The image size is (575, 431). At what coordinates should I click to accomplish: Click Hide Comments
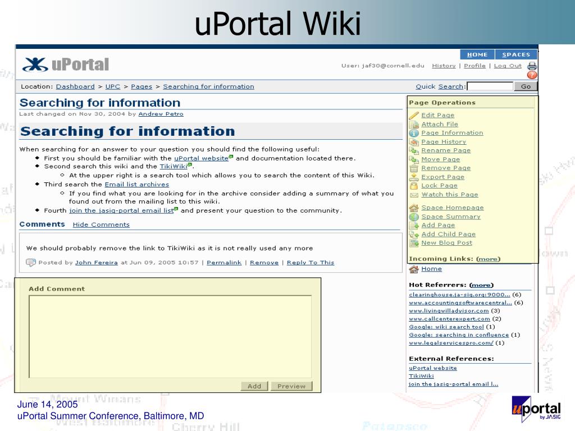pos(101,224)
